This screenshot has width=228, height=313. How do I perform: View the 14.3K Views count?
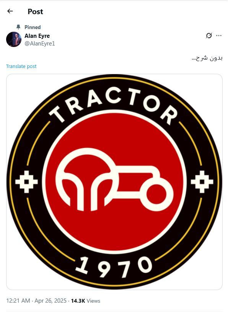(86, 301)
